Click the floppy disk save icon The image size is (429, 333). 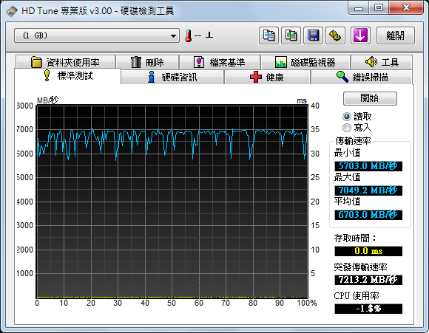pos(313,35)
